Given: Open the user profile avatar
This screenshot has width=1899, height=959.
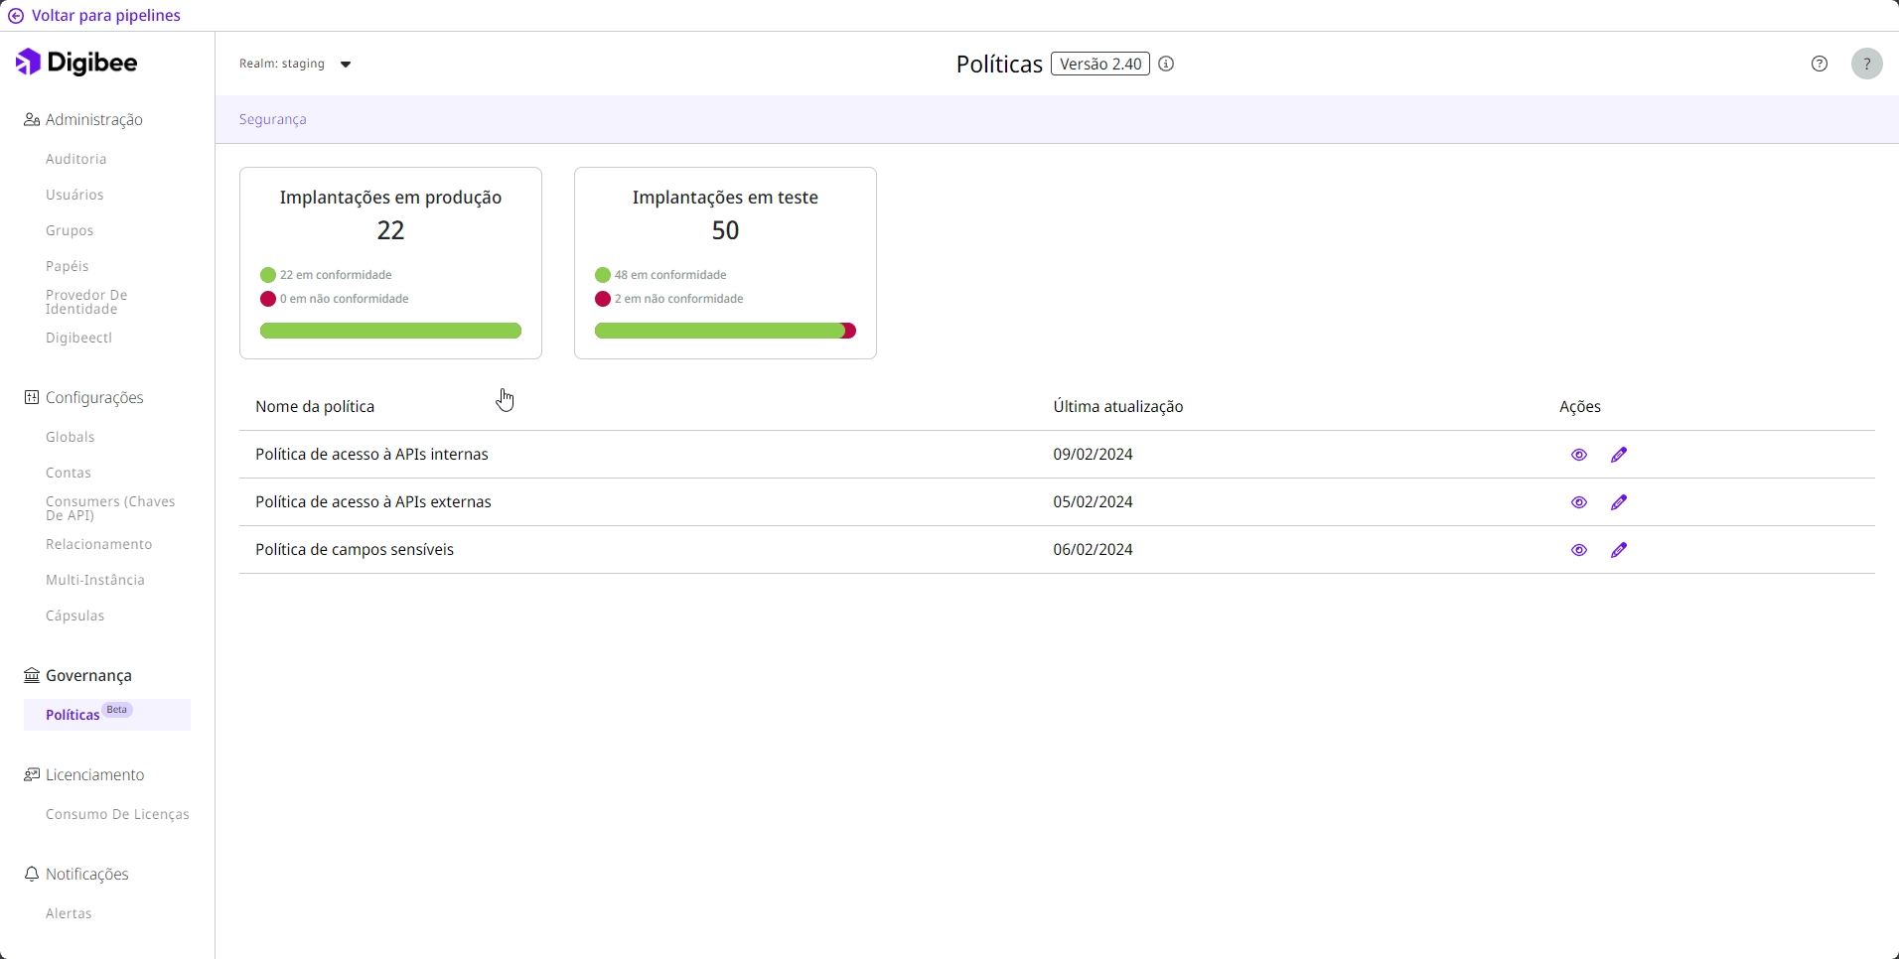Looking at the screenshot, I should pos(1866,64).
